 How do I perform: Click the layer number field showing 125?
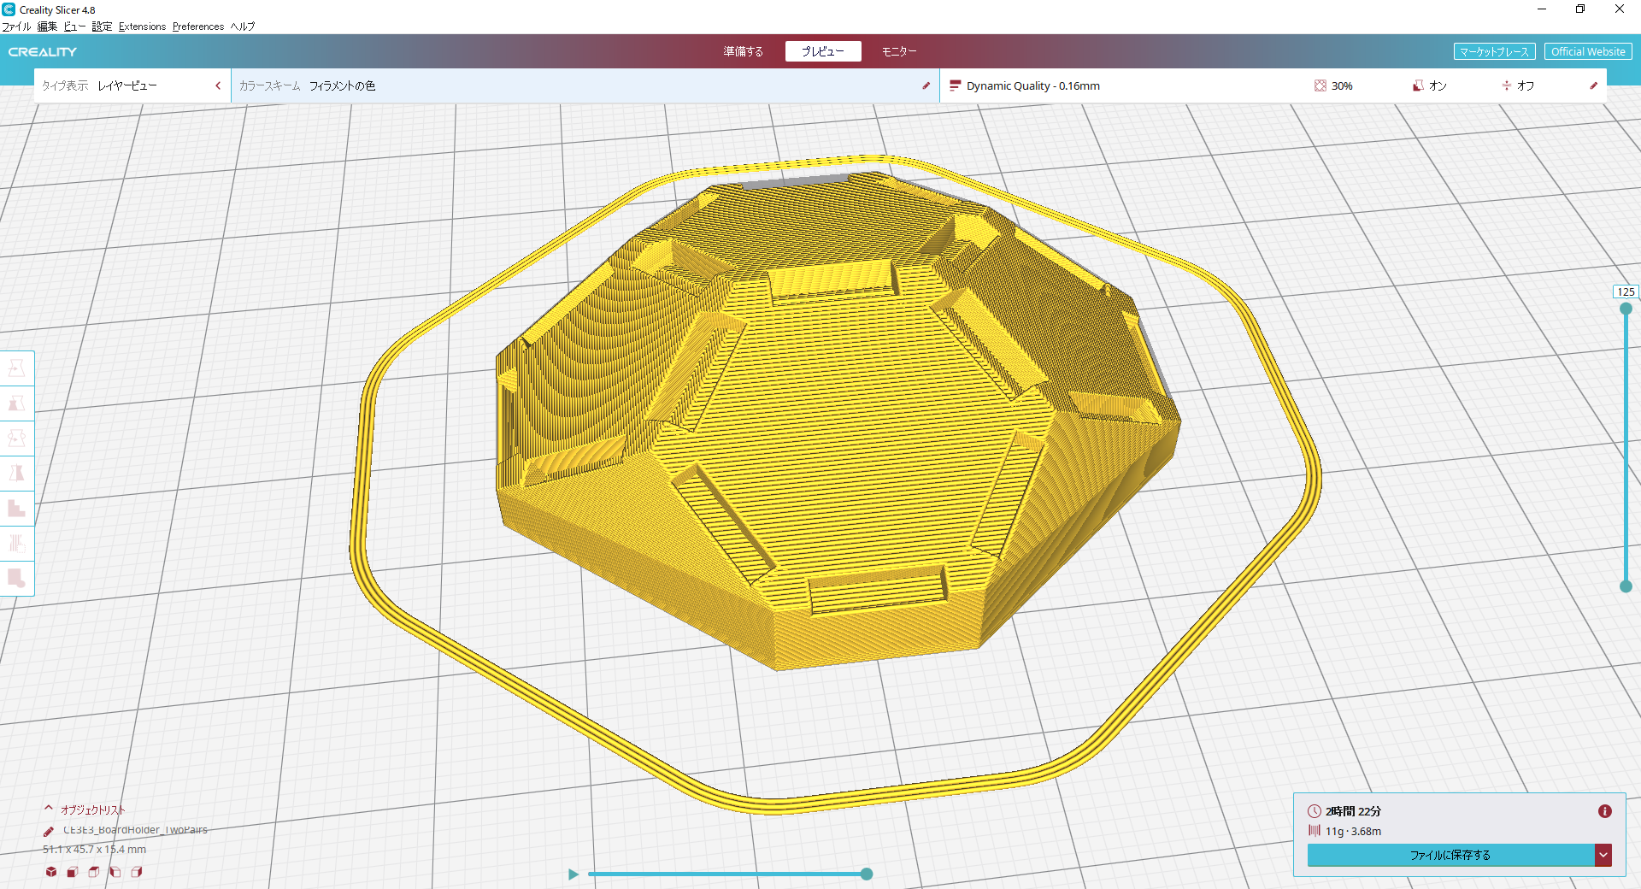pyautogui.click(x=1626, y=291)
